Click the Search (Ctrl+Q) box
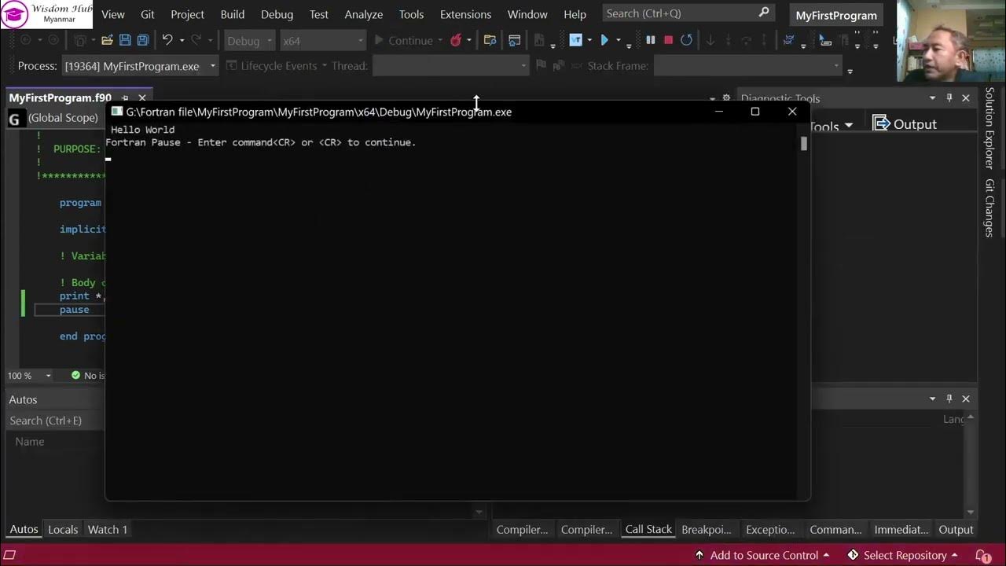 coord(688,13)
